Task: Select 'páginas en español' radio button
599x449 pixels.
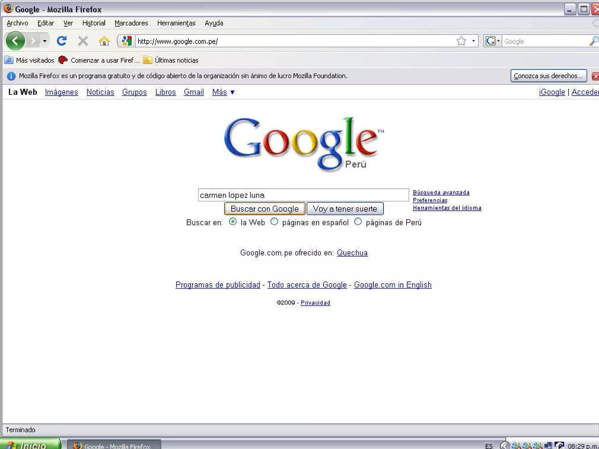Action: tap(274, 222)
